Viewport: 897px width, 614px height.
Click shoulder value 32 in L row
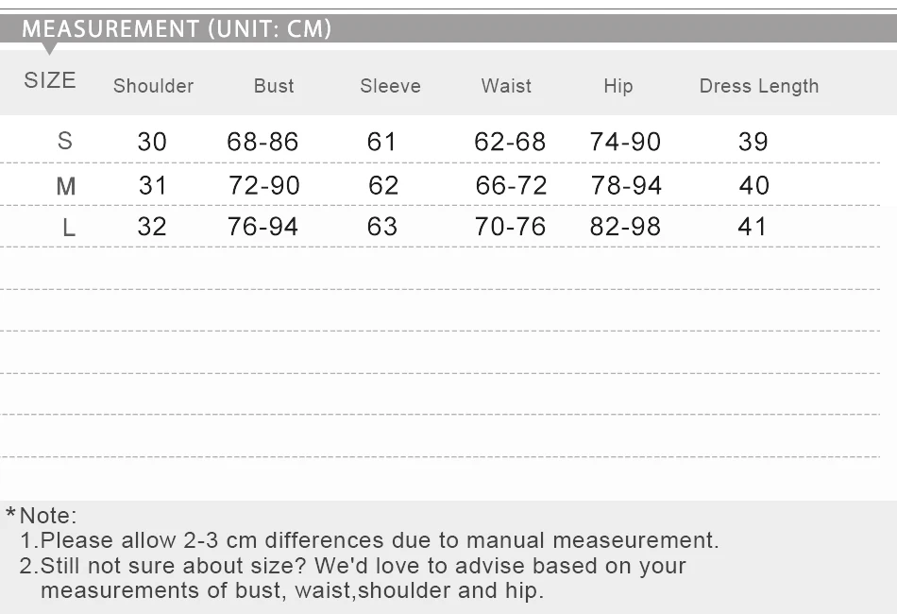point(152,227)
